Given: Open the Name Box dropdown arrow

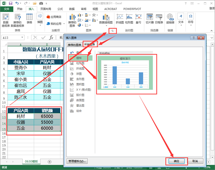Looking at the screenshot, I should tap(22, 37).
